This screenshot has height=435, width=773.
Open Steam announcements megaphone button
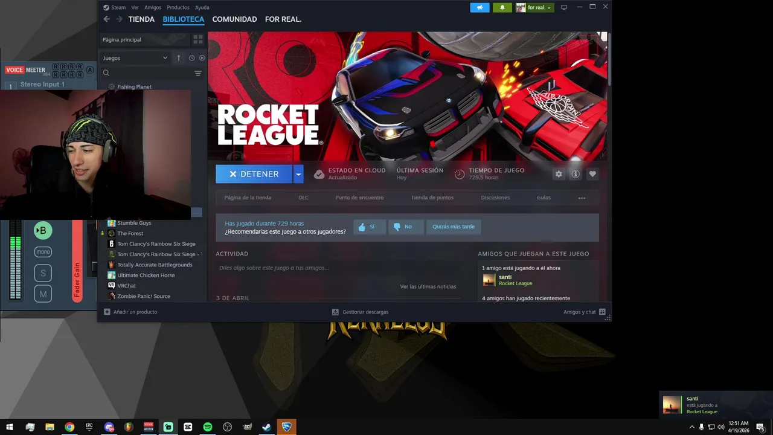click(480, 7)
